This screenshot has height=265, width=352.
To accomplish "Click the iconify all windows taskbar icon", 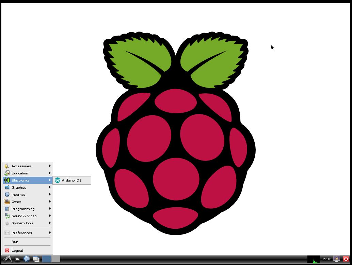I will pyautogui.click(x=36, y=259).
